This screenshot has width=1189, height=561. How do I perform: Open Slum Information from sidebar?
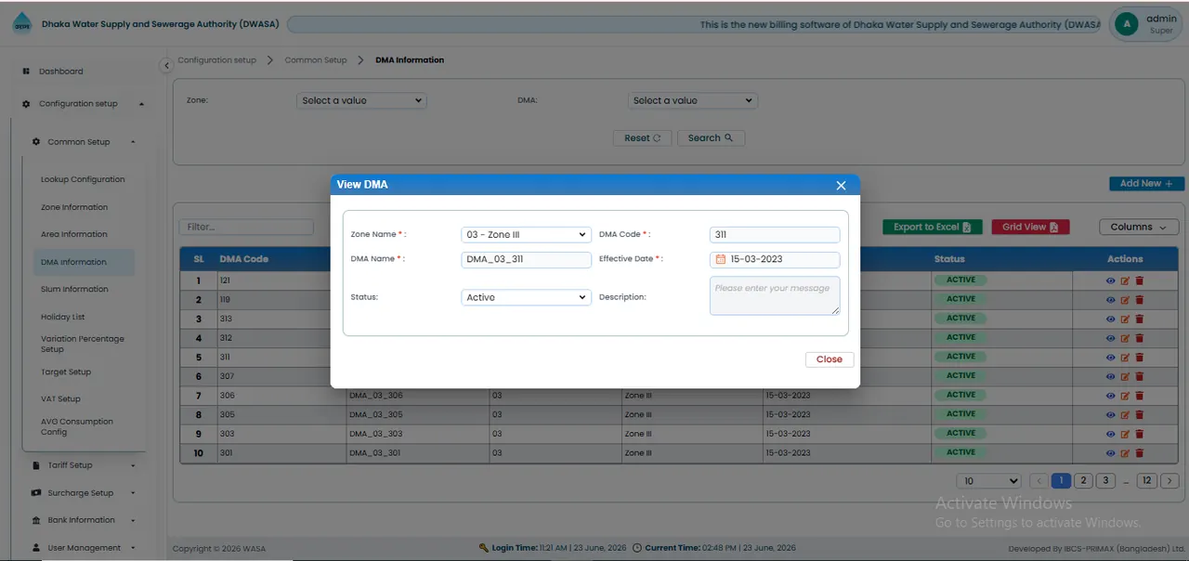pos(74,289)
